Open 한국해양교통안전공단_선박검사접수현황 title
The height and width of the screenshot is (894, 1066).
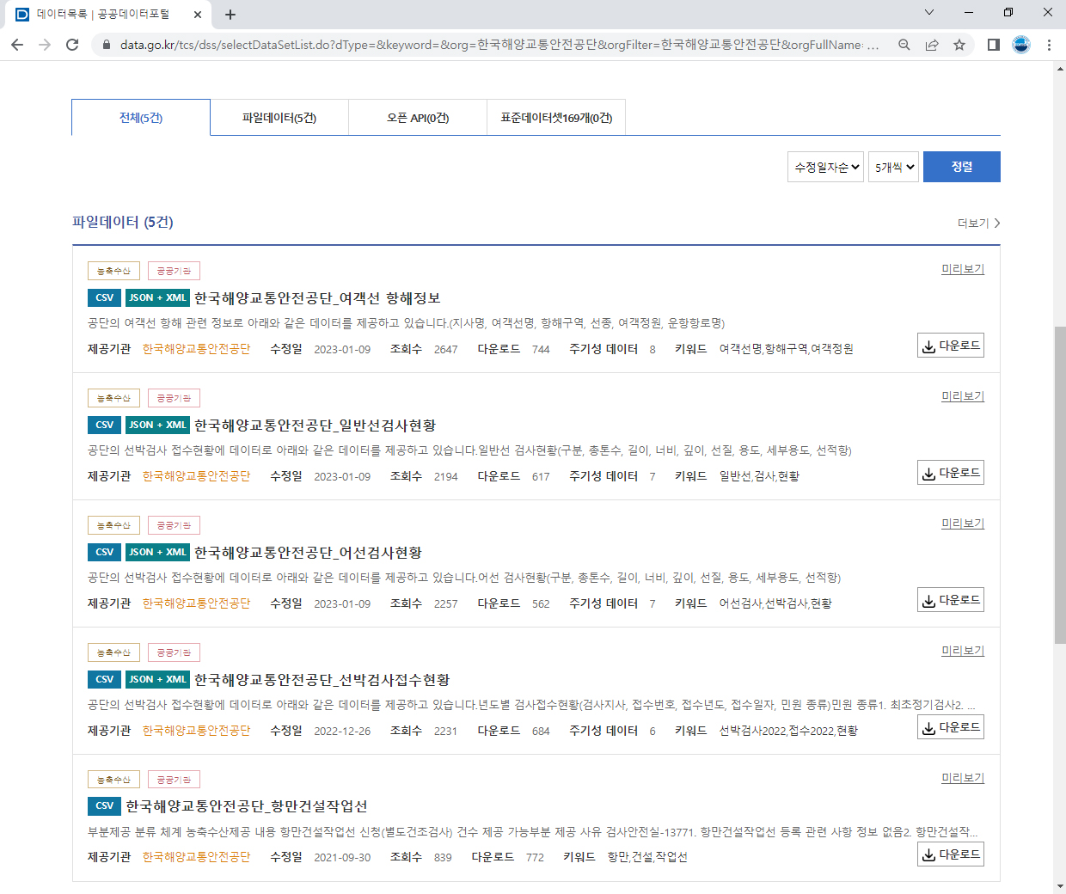coord(322,680)
